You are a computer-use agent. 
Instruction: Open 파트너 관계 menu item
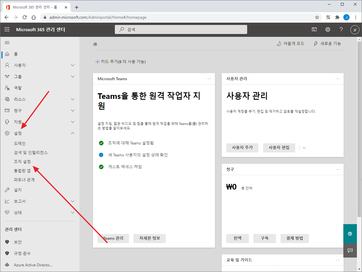tap(24, 180)
